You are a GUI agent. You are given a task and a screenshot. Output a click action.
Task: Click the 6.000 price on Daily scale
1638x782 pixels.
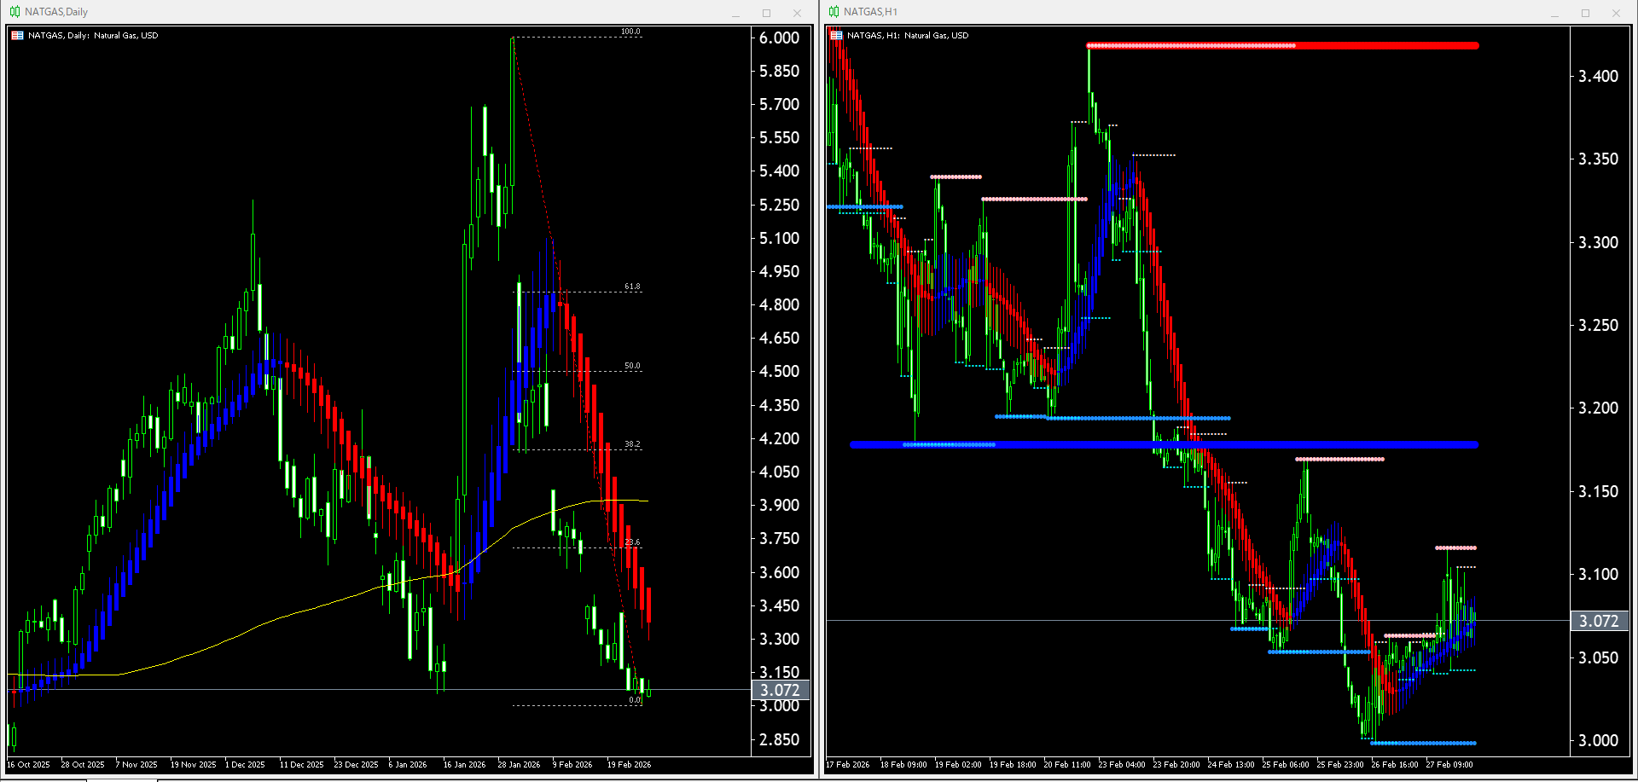point(780,38)
